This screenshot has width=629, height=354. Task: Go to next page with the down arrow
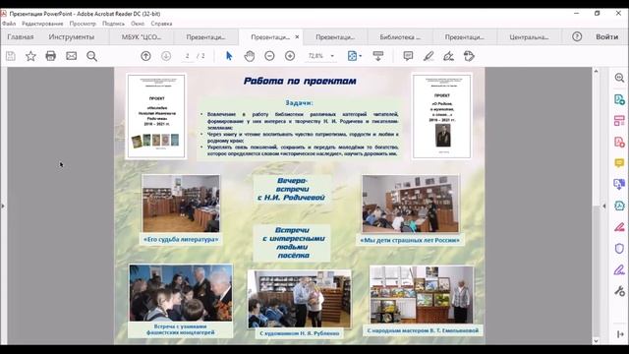click(x=166, y=56)
